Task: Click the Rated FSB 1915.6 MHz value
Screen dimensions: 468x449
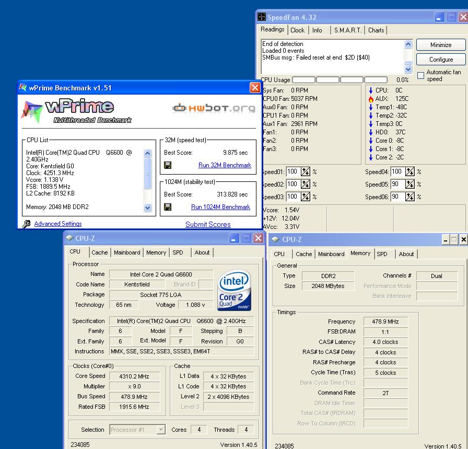Action: coord(134,407)
